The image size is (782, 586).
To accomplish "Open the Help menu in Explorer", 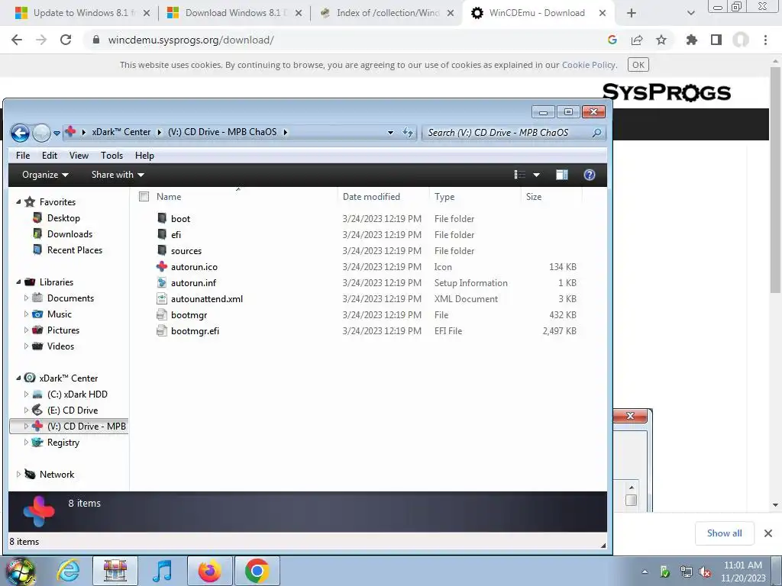I will click(144, 156).
